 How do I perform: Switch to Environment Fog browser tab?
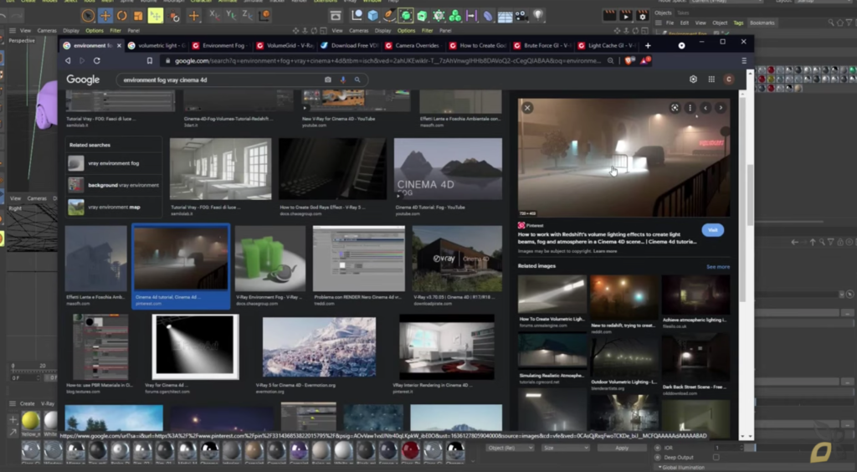pyautogui.click(x=219, y=46)
